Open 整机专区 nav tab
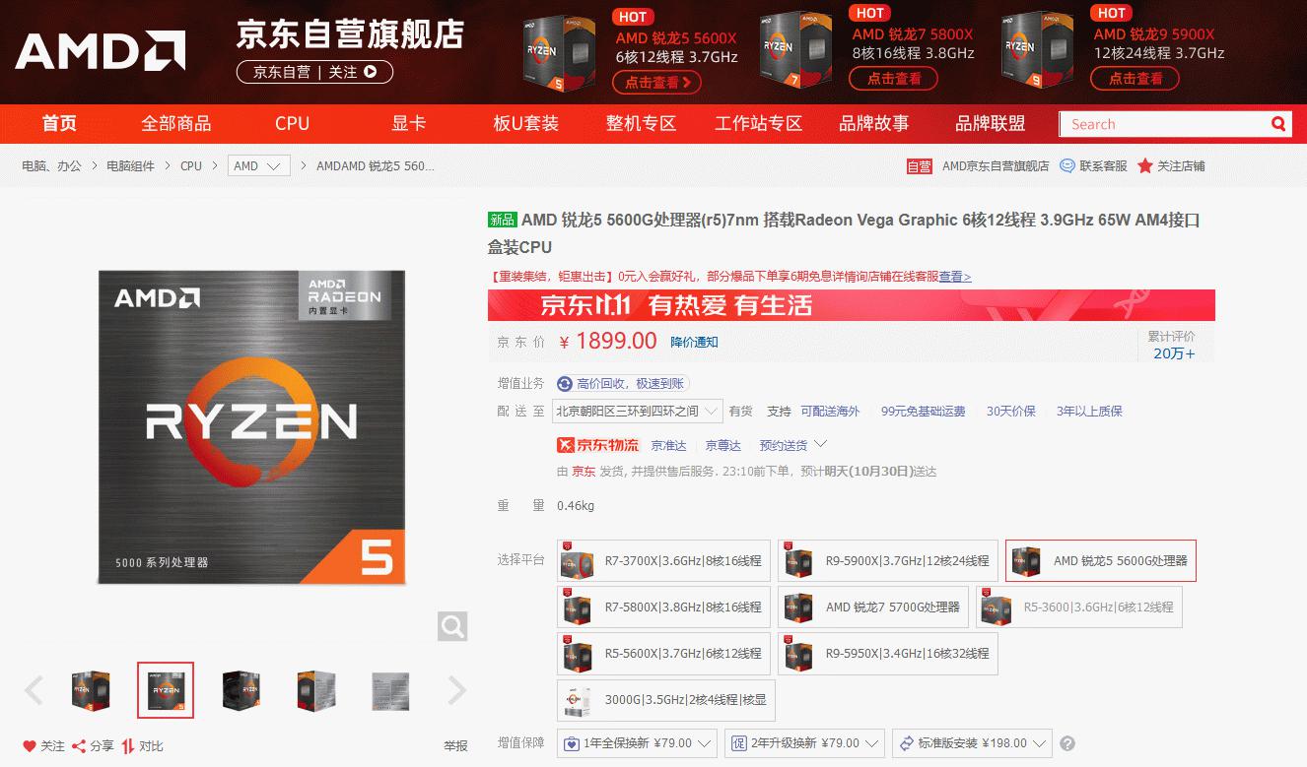 click(x=642, y=124)
